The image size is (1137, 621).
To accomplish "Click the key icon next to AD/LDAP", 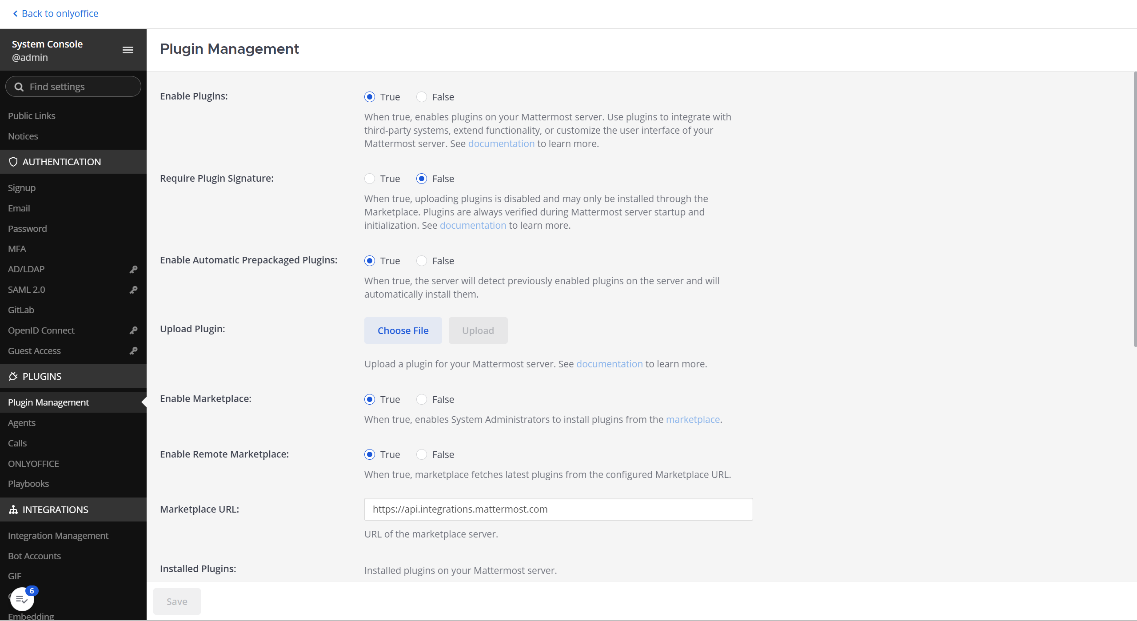I will point(133,269).
